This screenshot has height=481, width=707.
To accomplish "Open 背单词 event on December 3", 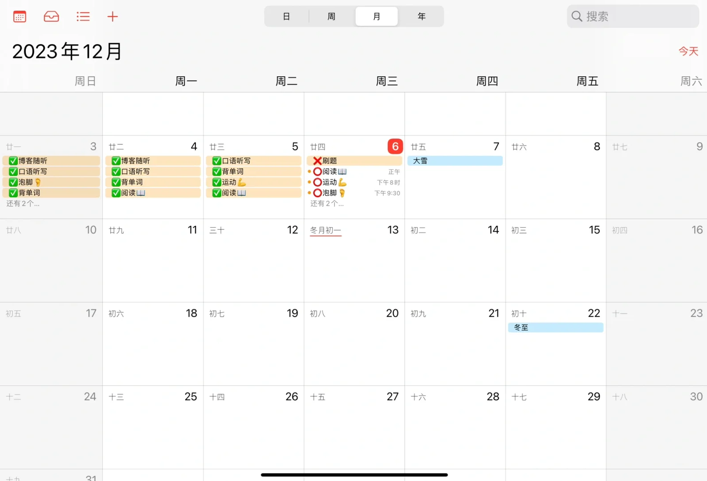I will [51, 193].
